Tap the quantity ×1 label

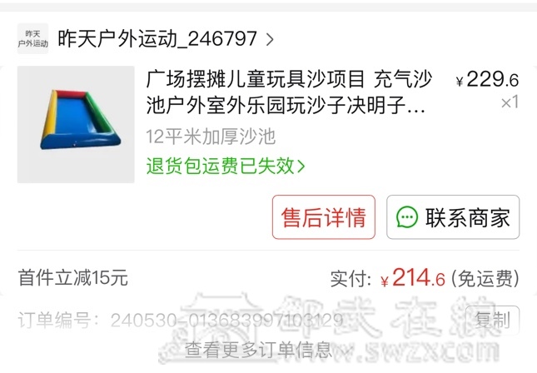coord(510,102)
